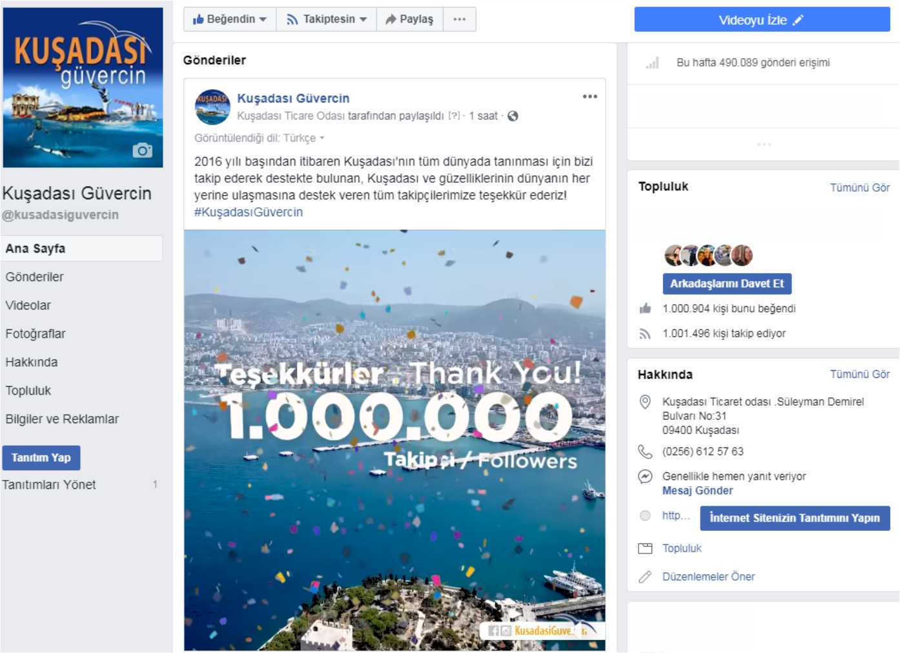Viewport: 900px width, 653px height.
Task: Play the 1.000.000 followers video post
Action: 394,441
